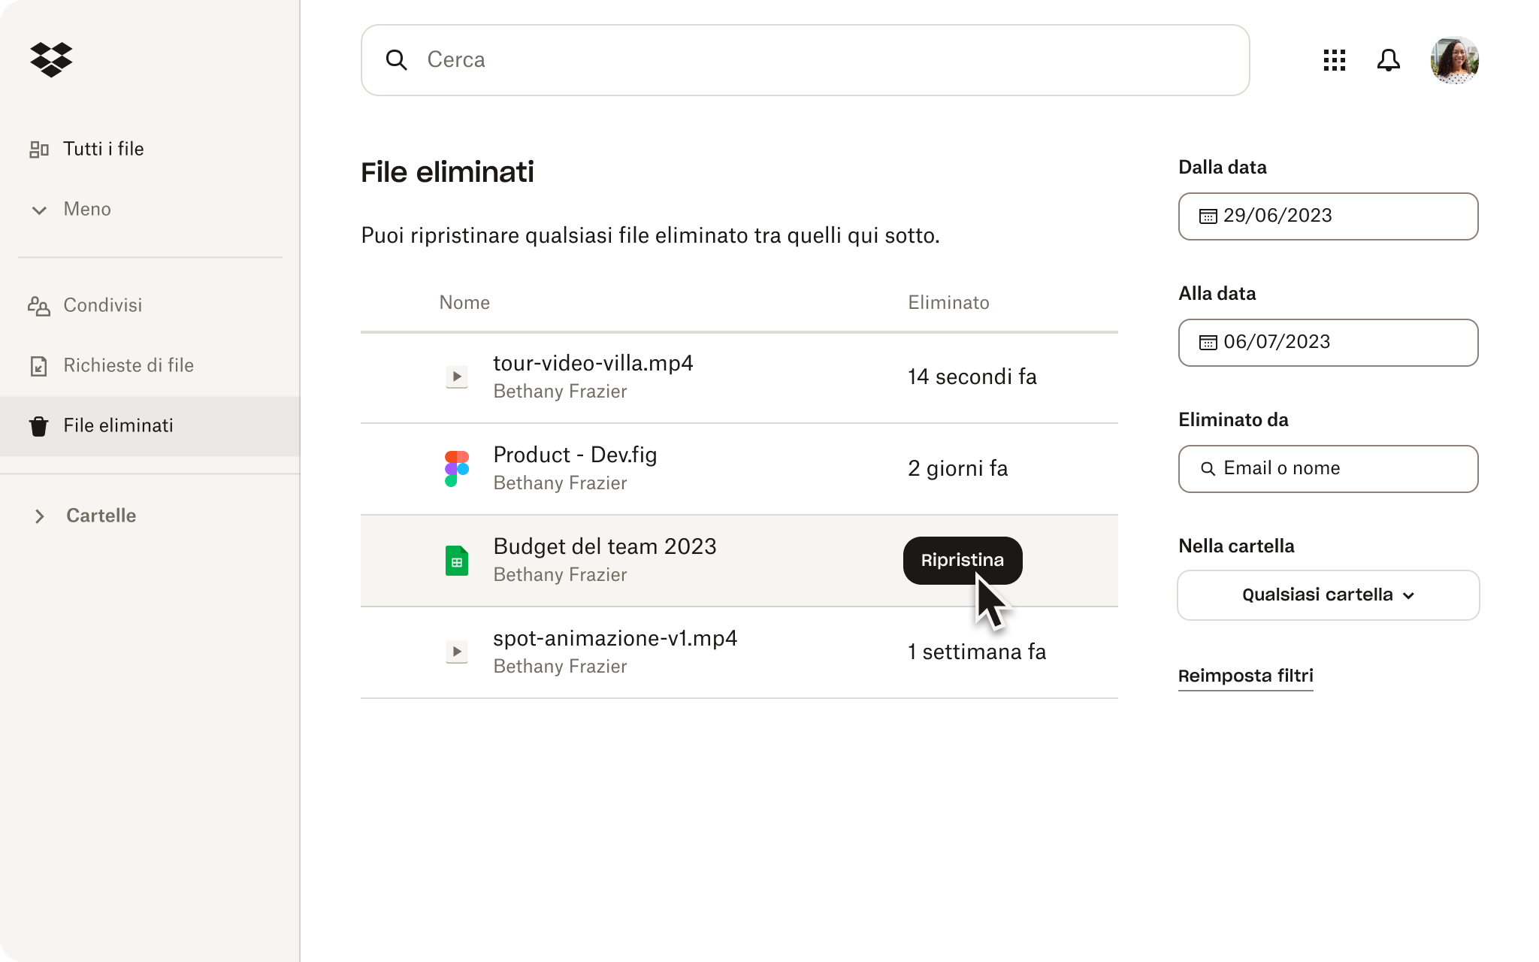
Task: Click the Figma icon for Product - Dev.fig
Action: (x=457, y=469)
